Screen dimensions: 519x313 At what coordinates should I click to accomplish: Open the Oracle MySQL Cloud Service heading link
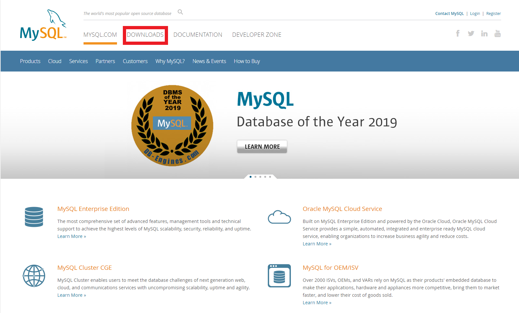click(x=342, y=209)
